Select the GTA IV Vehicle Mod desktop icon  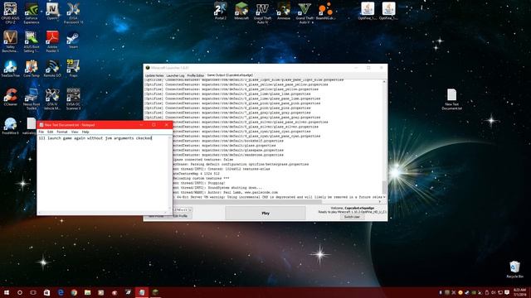[52, 99]
